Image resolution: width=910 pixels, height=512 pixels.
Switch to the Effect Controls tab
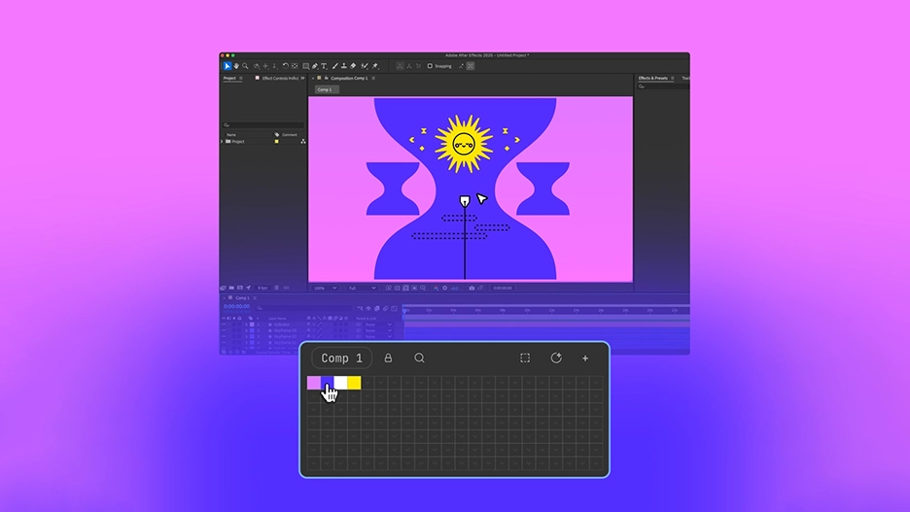click(280, 79)
